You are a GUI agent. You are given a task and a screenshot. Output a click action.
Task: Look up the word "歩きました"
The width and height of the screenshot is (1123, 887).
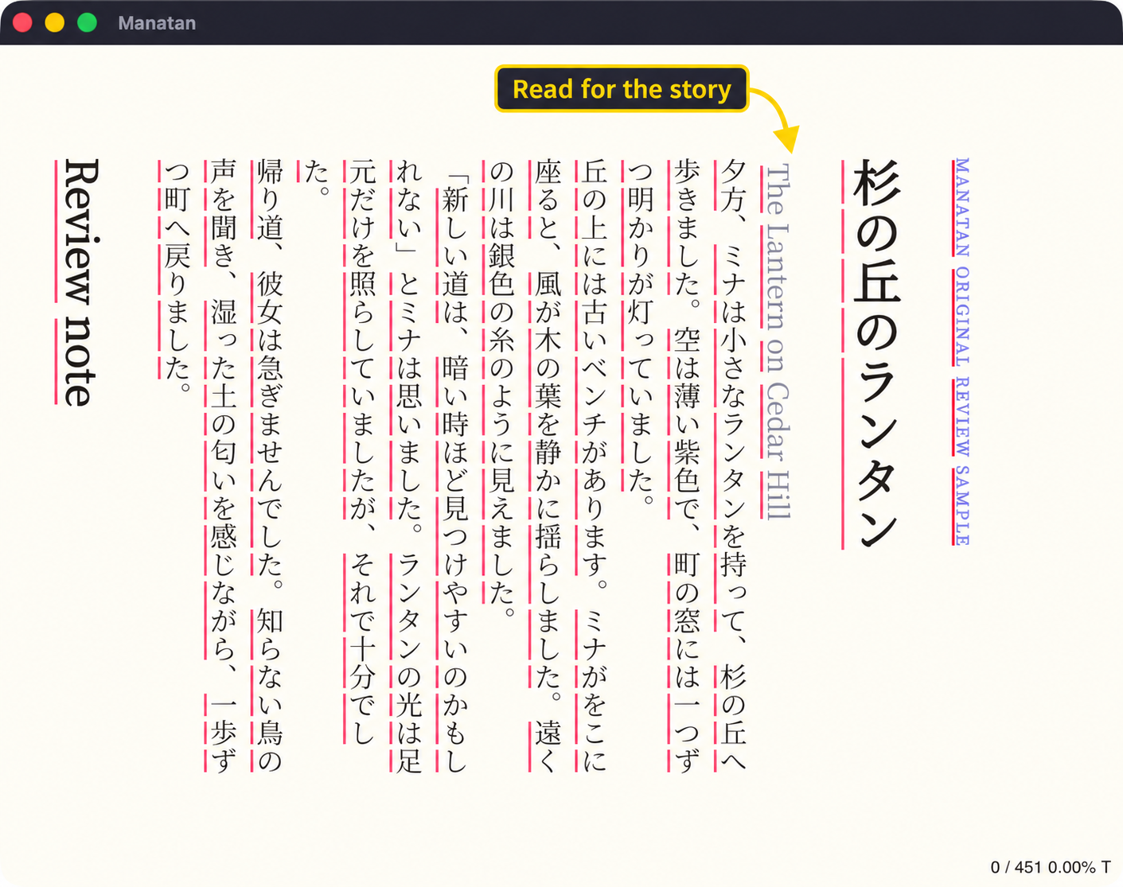point(686,227)
